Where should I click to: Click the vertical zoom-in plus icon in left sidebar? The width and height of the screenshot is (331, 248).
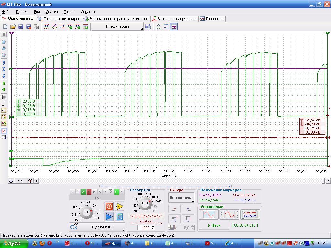tap(4, 55)
